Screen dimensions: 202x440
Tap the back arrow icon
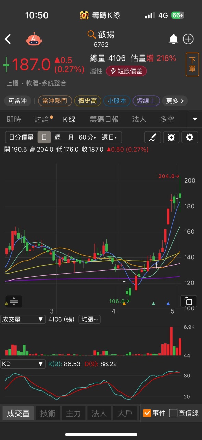(x=8, y=39)
